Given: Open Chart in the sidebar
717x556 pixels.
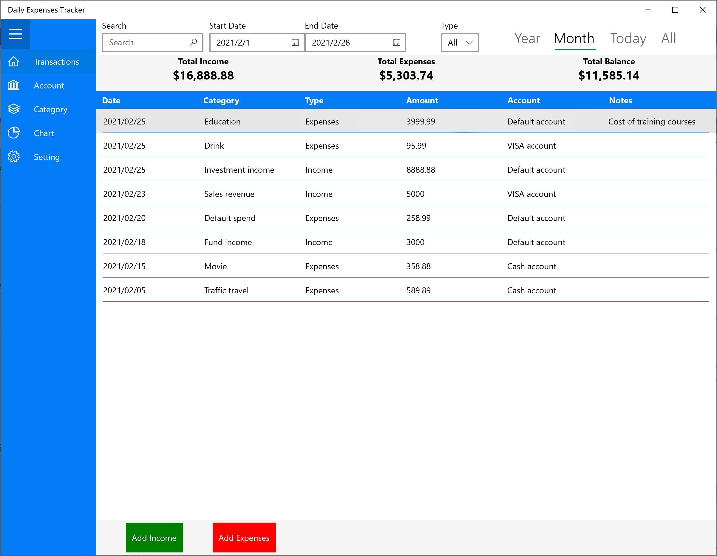Looking at the screenshot, I should click(x=48, y=133).
